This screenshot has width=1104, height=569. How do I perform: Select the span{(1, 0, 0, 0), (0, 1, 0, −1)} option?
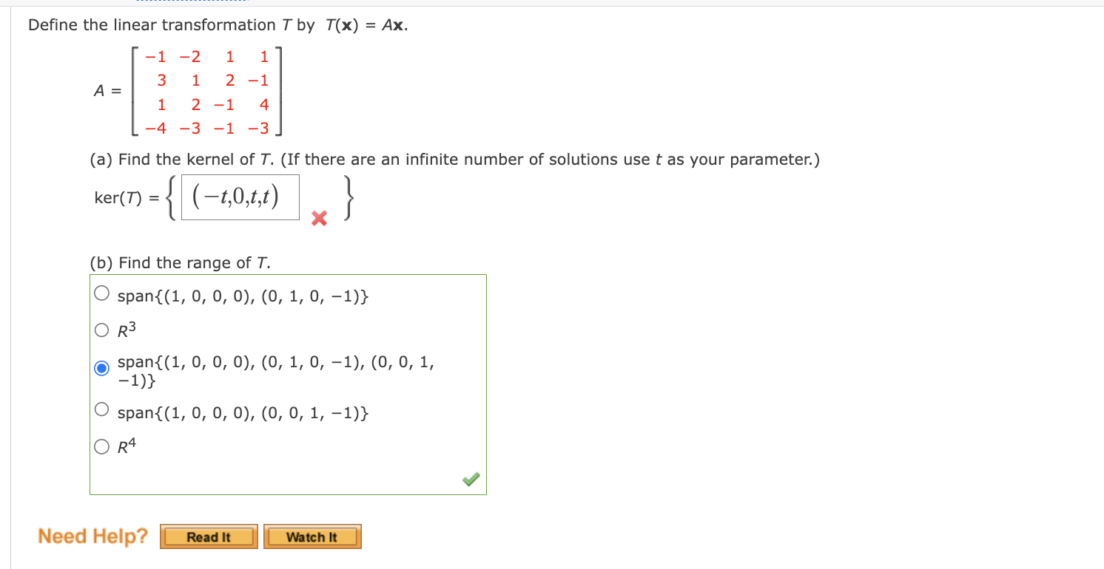(x=101, y=292)
